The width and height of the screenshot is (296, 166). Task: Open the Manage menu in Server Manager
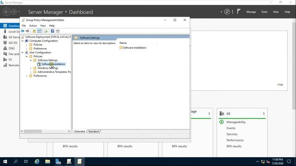point(251,12)
